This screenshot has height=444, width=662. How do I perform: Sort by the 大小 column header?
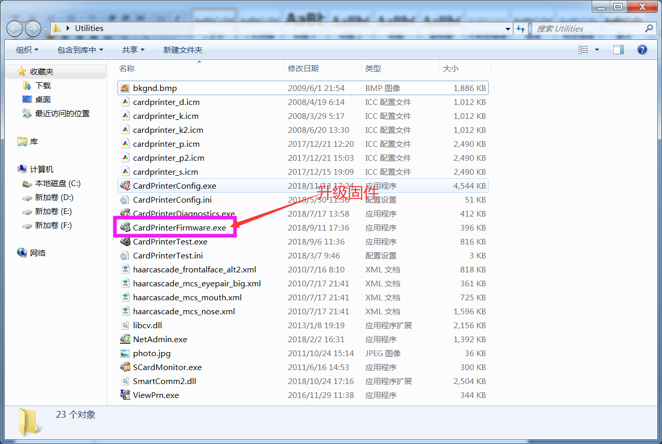click(x=450, y=68)
